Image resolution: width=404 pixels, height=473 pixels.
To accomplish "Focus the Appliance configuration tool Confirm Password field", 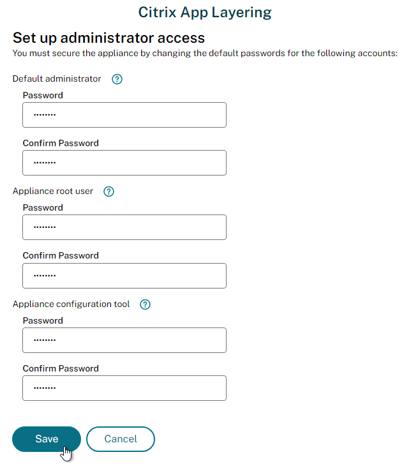I will coord(124,388).
